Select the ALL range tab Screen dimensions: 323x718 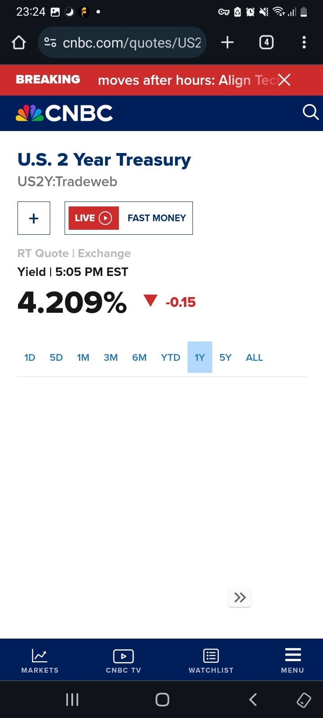click(254, 358)
